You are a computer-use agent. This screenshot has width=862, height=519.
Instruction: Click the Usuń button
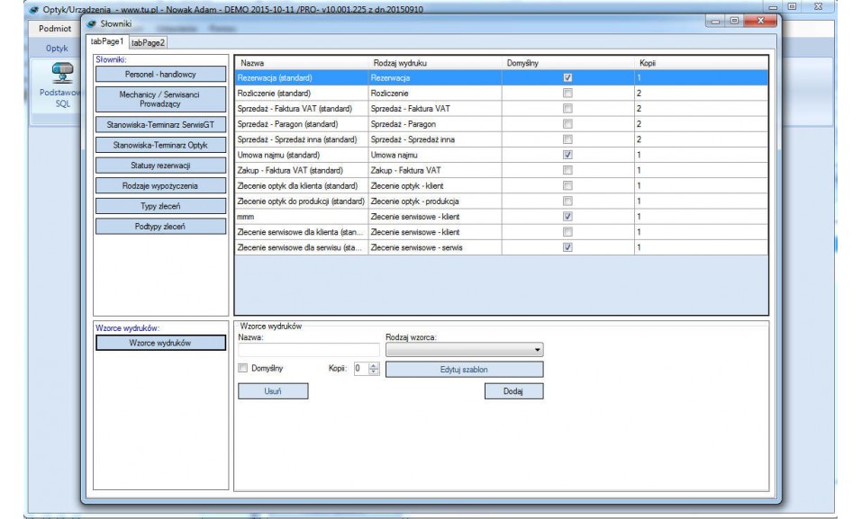tap(272, 391)
